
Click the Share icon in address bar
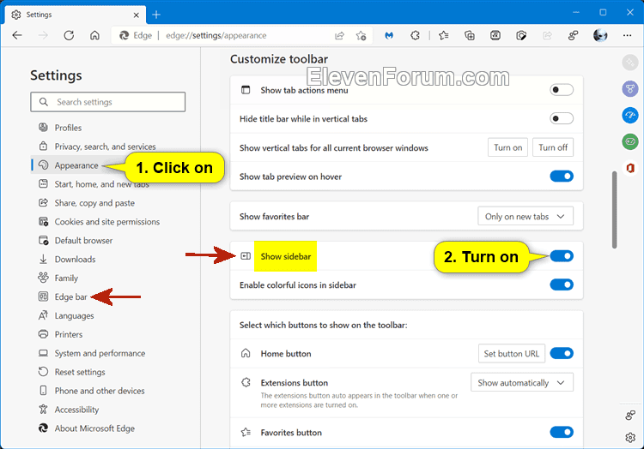340,36
